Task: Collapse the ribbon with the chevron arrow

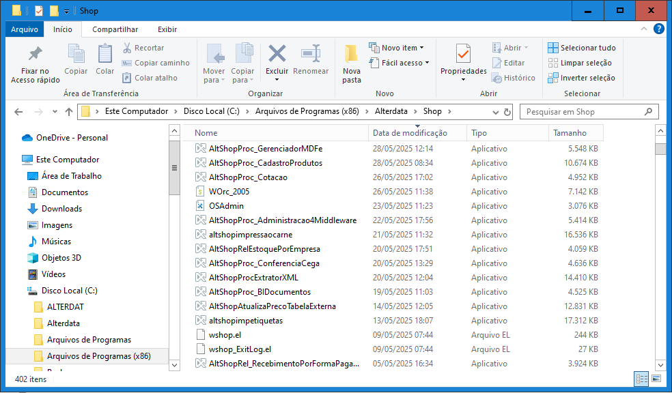Action: (x=645, y=29)
